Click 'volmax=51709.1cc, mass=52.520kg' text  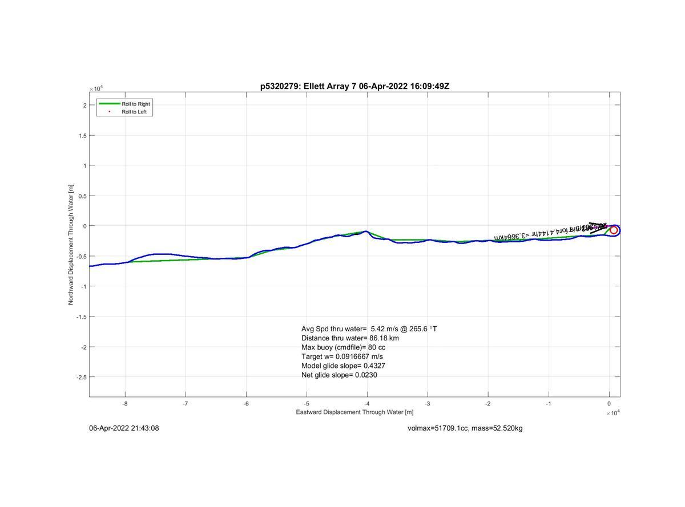[x=465, y=428]
